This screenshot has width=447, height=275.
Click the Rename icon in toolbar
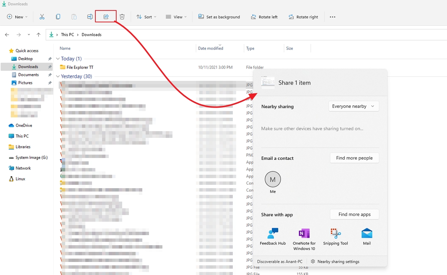90,17
